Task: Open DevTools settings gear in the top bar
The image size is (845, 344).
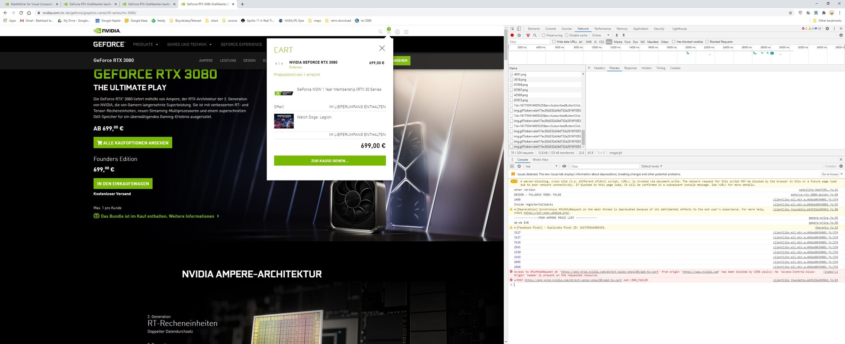Action: [827, 29]
